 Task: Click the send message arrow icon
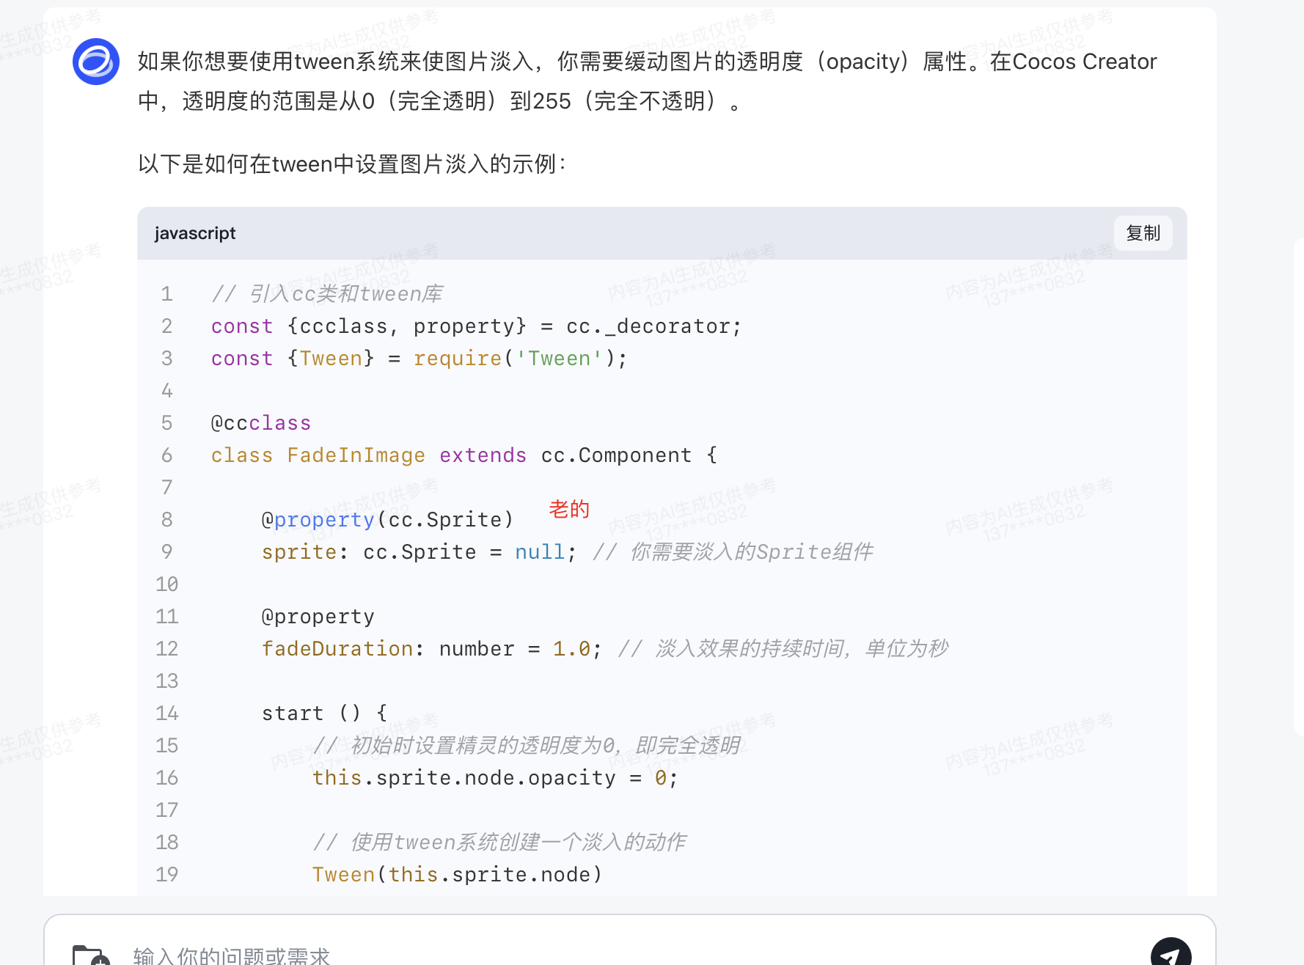coord(1171,954)
